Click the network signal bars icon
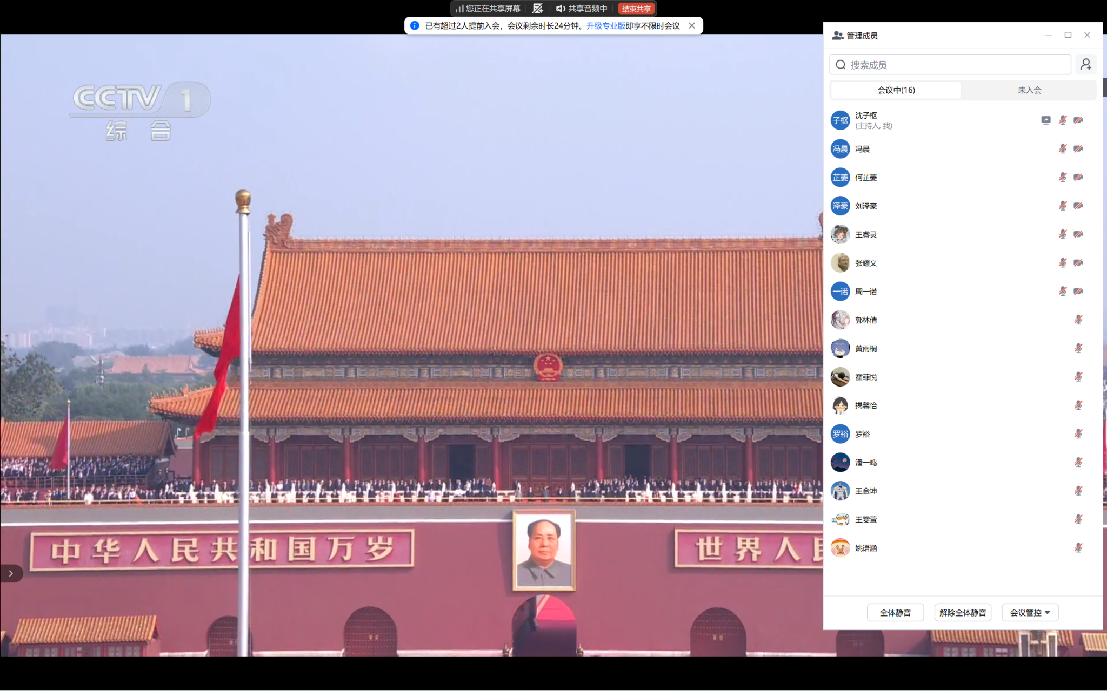1107x691 pixels. [x=459, y=9]
